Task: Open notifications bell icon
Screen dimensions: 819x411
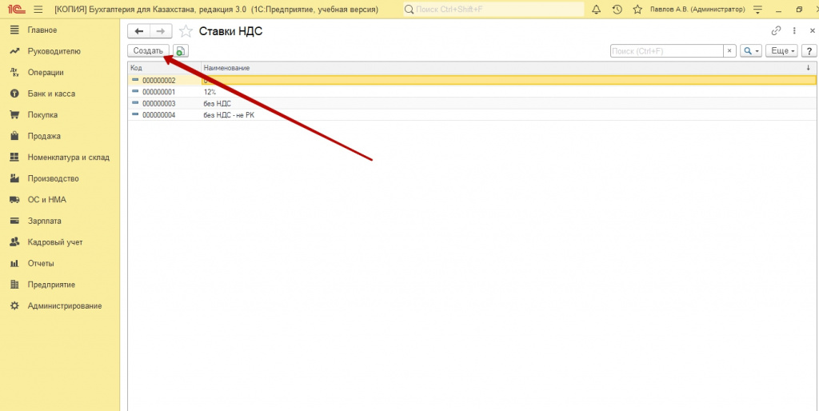Action: 596,10
